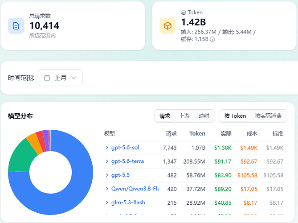Image resolution: width=298 pixels, height=223 pixels.
Task: Click the $40.85 actual cost cell
Action: (x=223, y=202)
